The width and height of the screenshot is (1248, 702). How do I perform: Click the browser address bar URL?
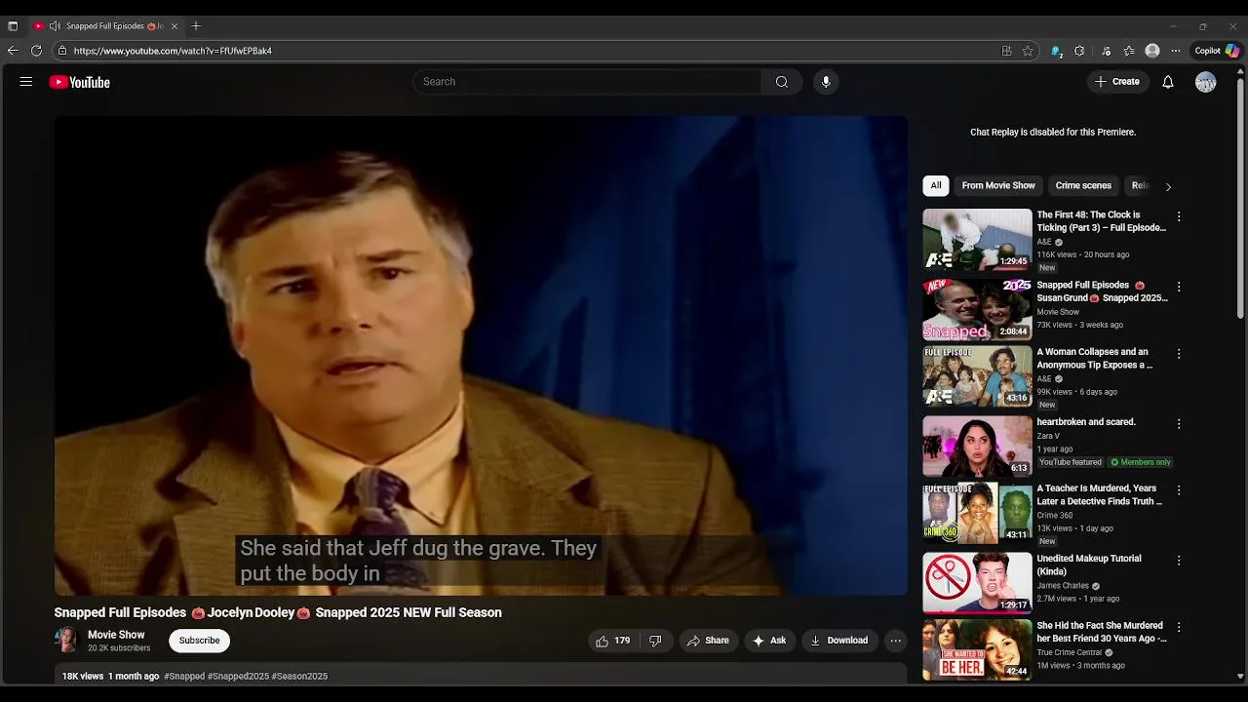pyautogui.click(x=173, y=51)
